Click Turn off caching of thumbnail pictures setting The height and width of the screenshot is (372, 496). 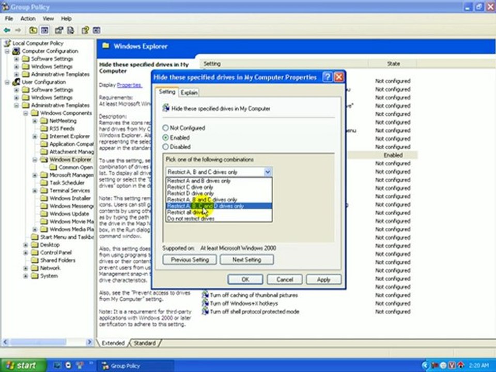pyautogui.click(x=254, y=295)
